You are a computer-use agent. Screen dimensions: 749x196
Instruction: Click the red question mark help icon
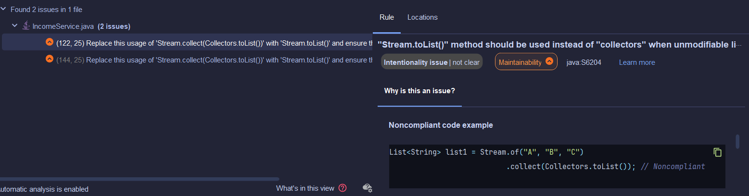coord(343,188)
